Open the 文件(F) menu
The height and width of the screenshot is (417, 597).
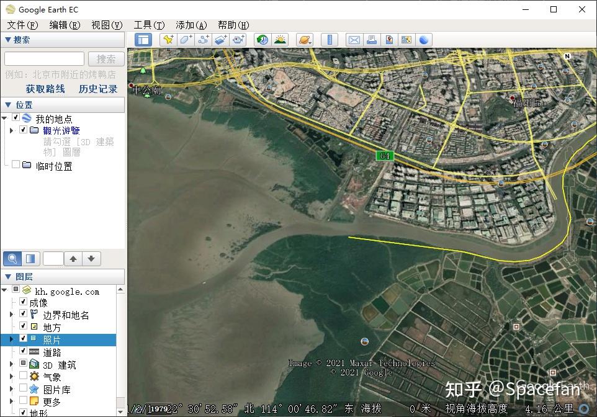coord(22,25)
